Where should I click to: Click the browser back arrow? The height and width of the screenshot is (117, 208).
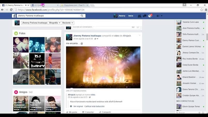[2, 10]
